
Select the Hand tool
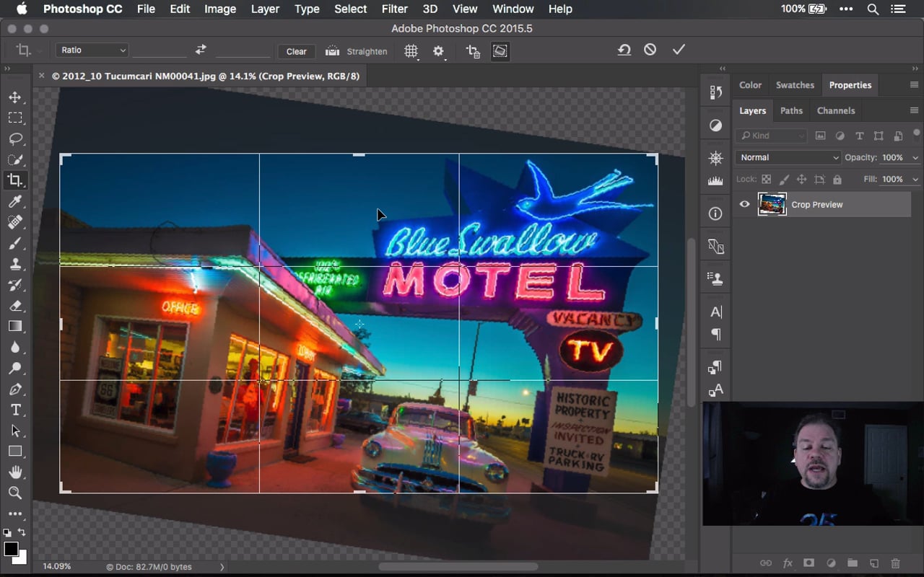(15, 472)
